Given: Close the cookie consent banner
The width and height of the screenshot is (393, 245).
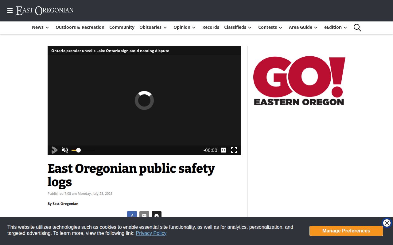Looking at the screenshot, I should [x=387, y=223].
